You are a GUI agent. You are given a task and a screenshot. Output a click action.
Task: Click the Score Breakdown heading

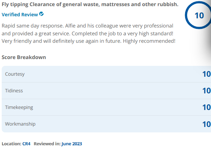[24, 57]
